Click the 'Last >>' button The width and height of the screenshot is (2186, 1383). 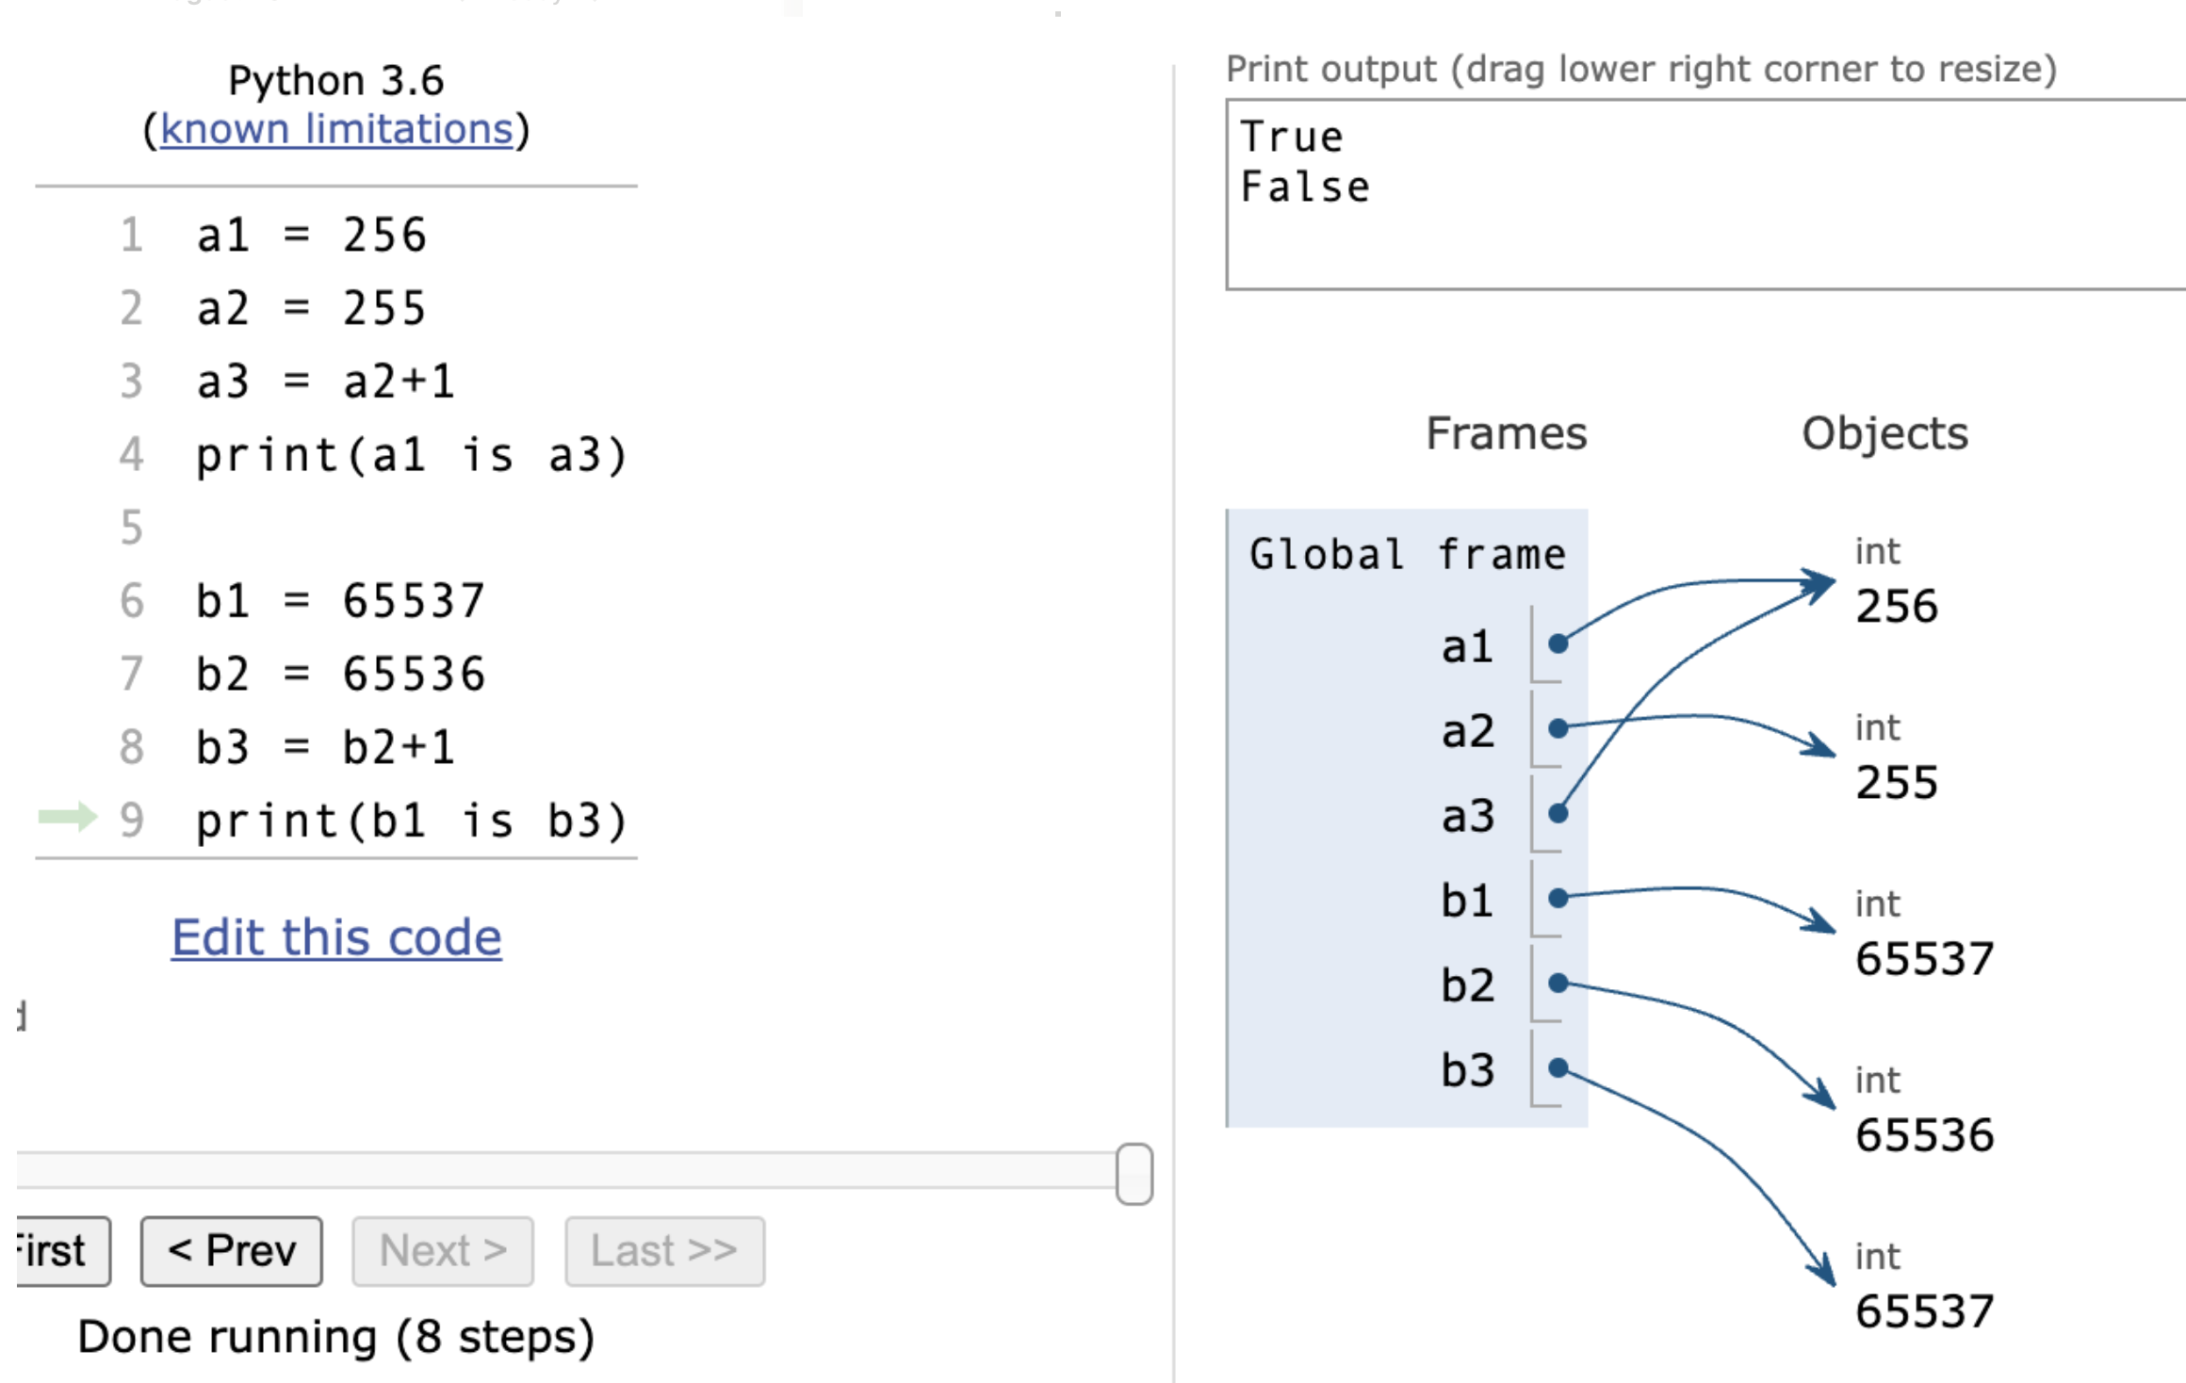(664, 1251)
